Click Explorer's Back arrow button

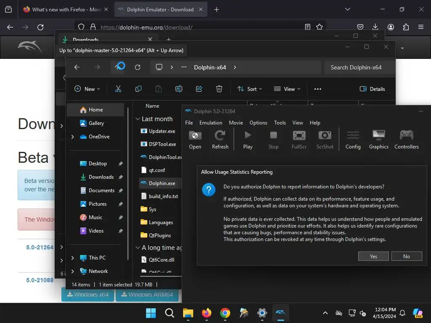(x=77, y=67)
